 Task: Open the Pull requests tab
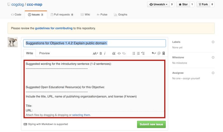point(62,15)
